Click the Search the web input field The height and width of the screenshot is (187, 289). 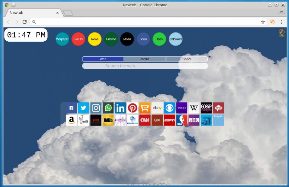tap(145, 66)
